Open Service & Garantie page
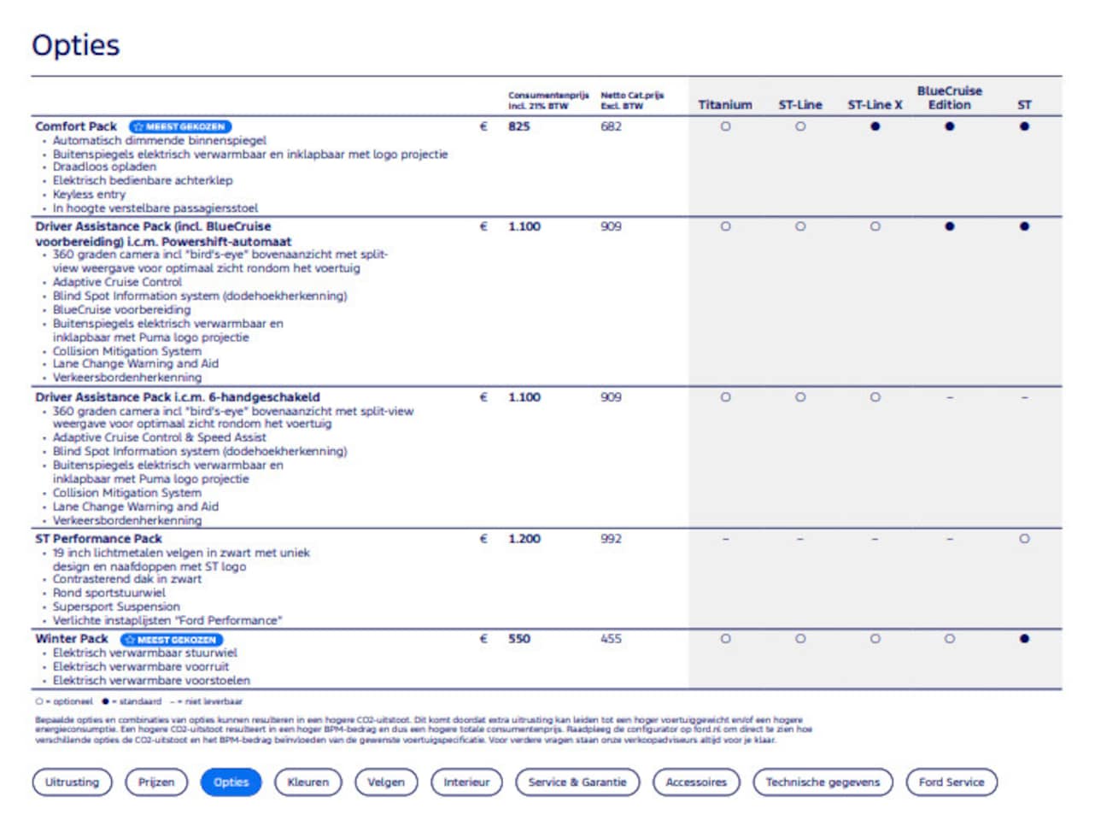1095x820 pixels. click(577, 782)
